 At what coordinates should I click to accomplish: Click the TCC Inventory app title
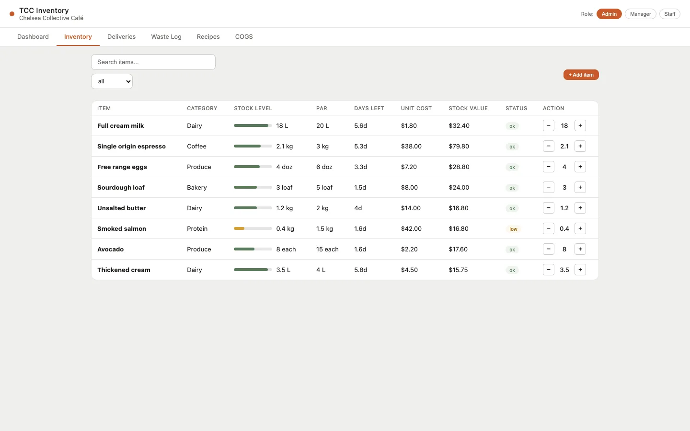coord(44,11)
